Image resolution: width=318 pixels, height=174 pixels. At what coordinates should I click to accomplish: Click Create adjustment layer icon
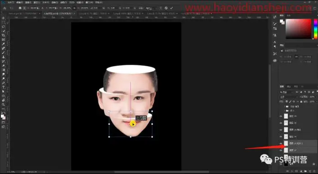point(301,171)
